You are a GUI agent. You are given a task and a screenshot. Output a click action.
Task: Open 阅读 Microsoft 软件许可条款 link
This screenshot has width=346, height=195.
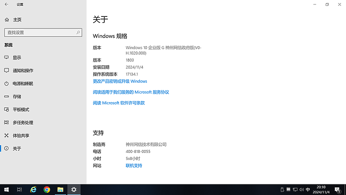click(119, 103)
